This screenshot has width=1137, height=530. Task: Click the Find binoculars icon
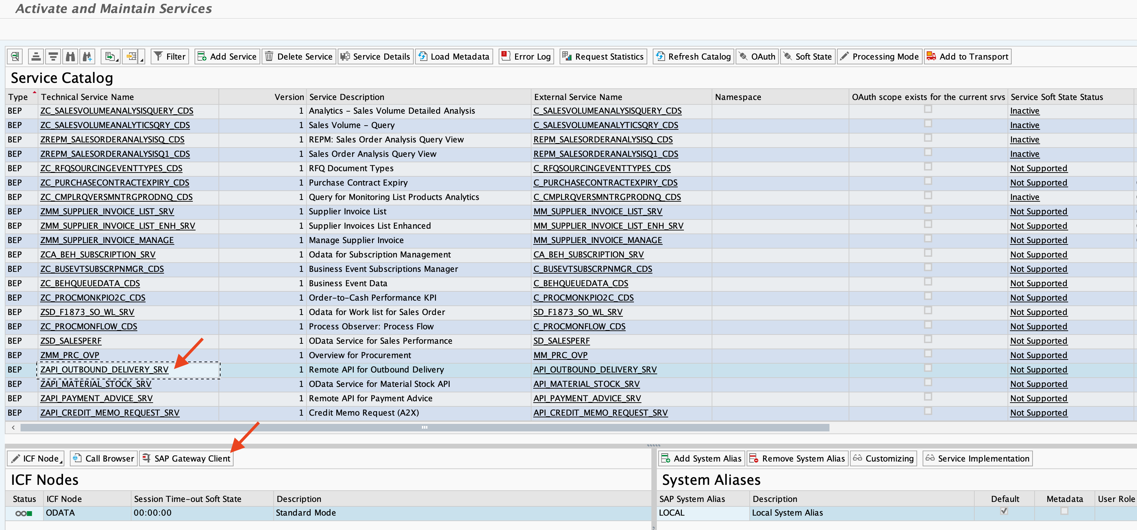coord(70,56)
